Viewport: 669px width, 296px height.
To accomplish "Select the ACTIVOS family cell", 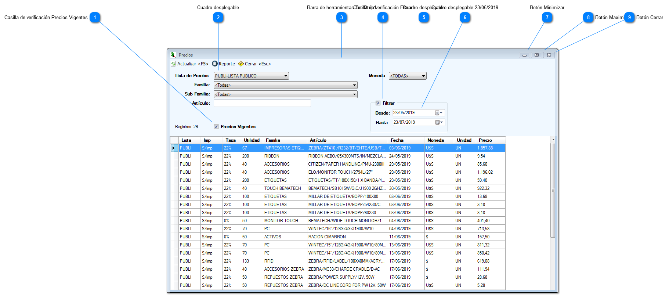I will [285, 237].
